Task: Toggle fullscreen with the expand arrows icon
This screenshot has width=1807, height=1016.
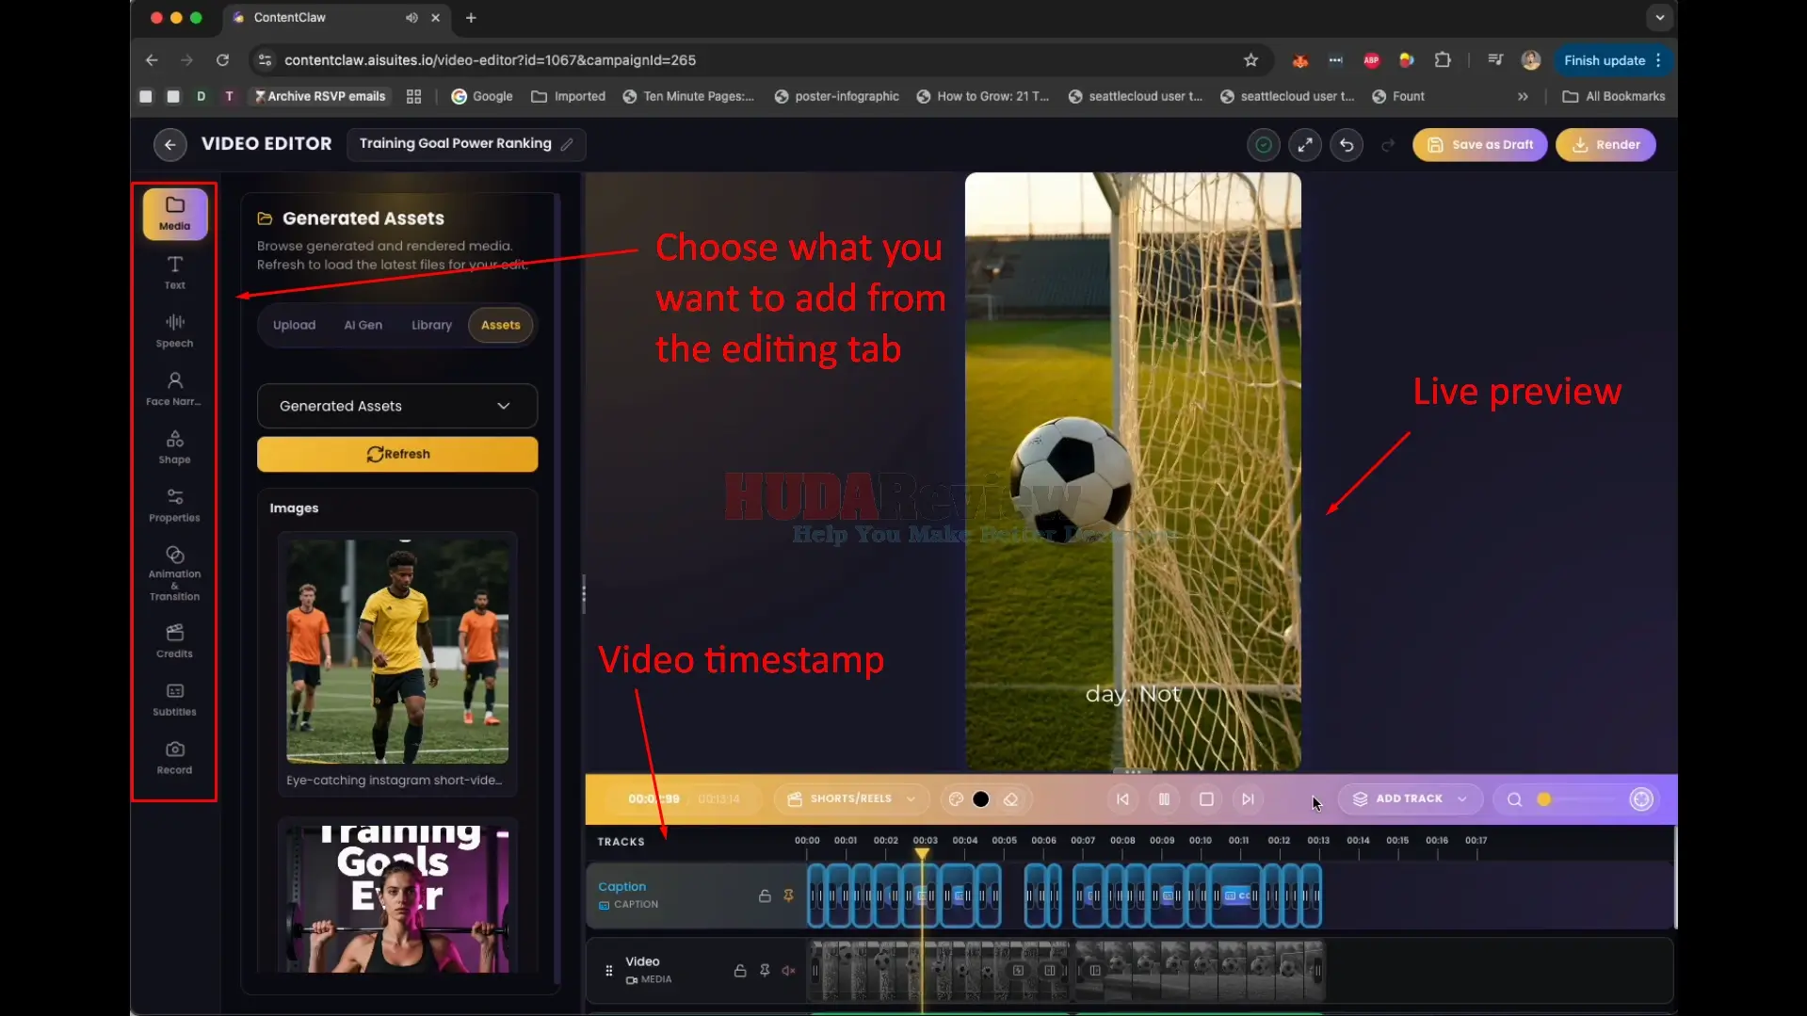Action: tap(1305, 145)
